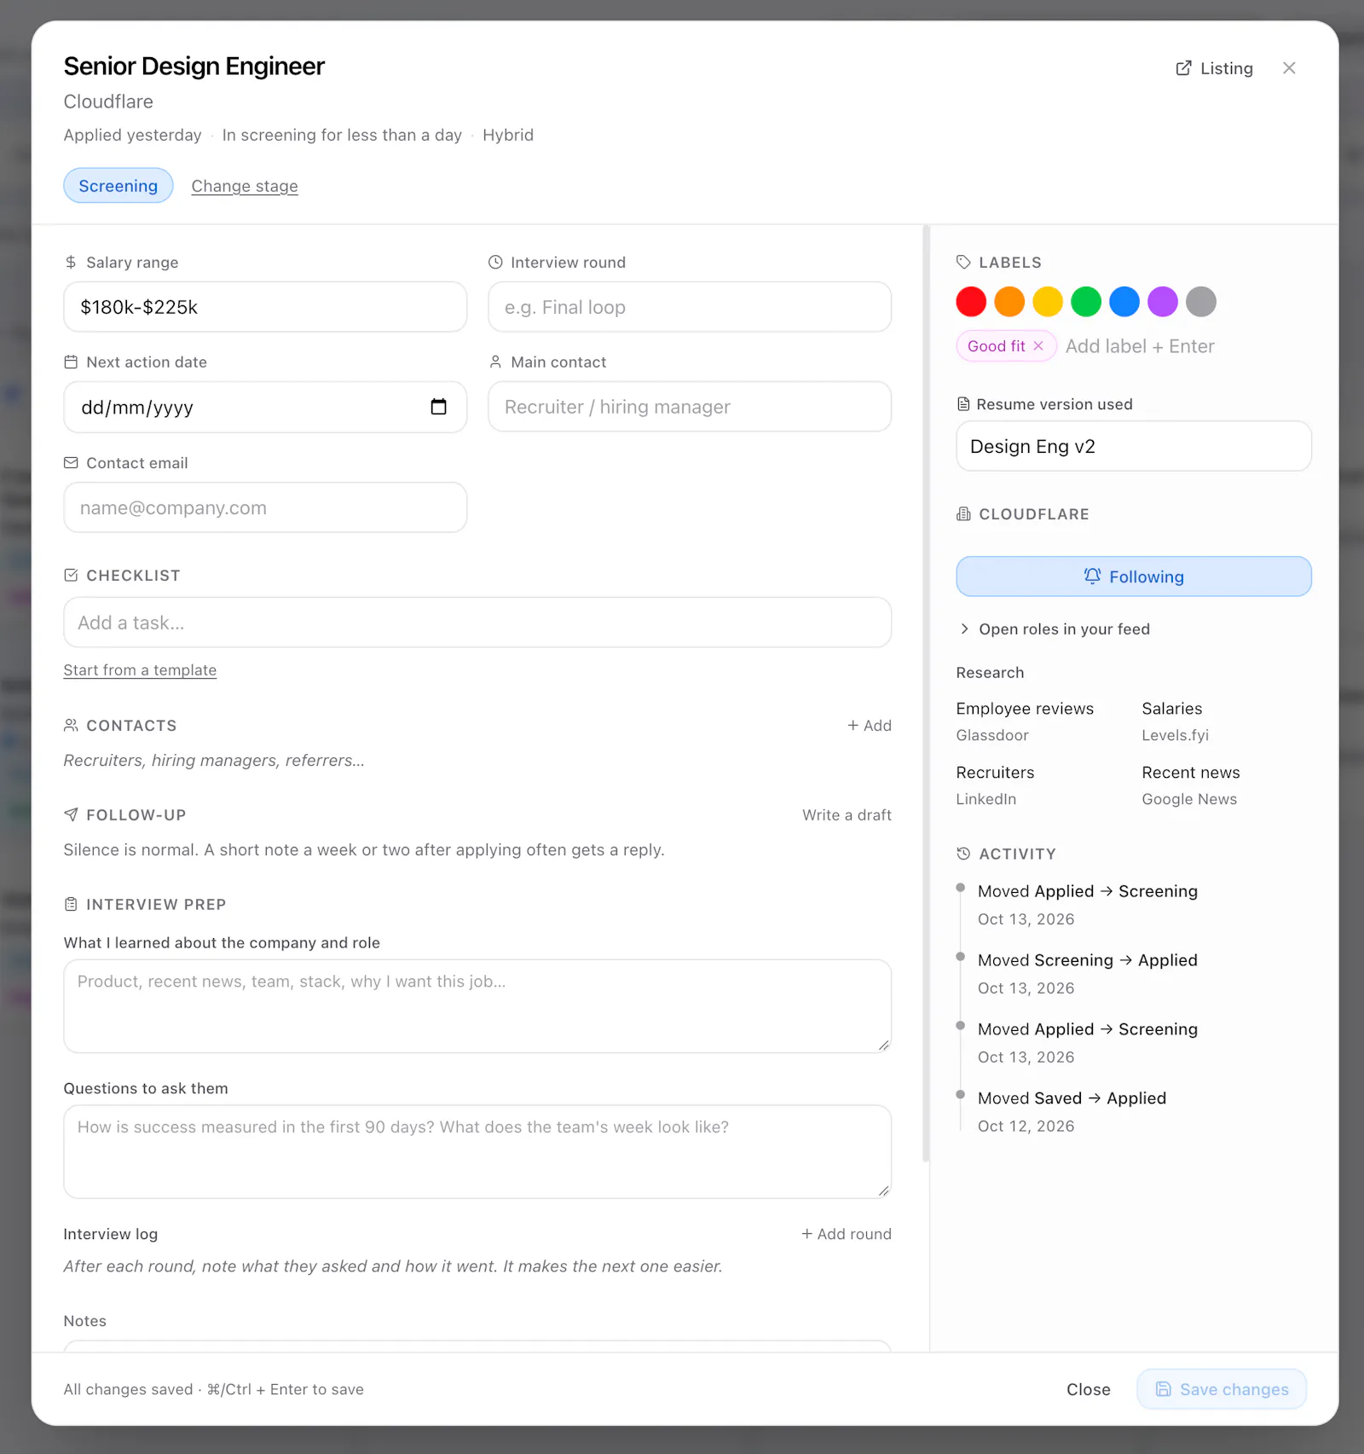
Task: Edit the Resume version used field
Action: [1134, 446]
